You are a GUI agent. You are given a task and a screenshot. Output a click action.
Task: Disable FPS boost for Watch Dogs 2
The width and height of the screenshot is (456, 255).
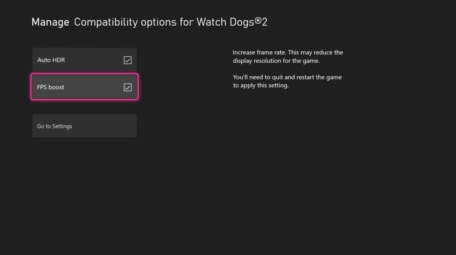[x=127, y=87]
